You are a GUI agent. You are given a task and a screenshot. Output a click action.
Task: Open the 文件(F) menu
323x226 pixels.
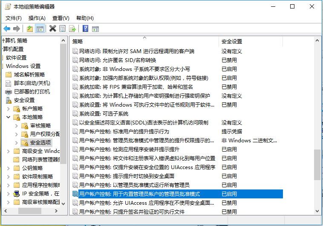(14, 18)
